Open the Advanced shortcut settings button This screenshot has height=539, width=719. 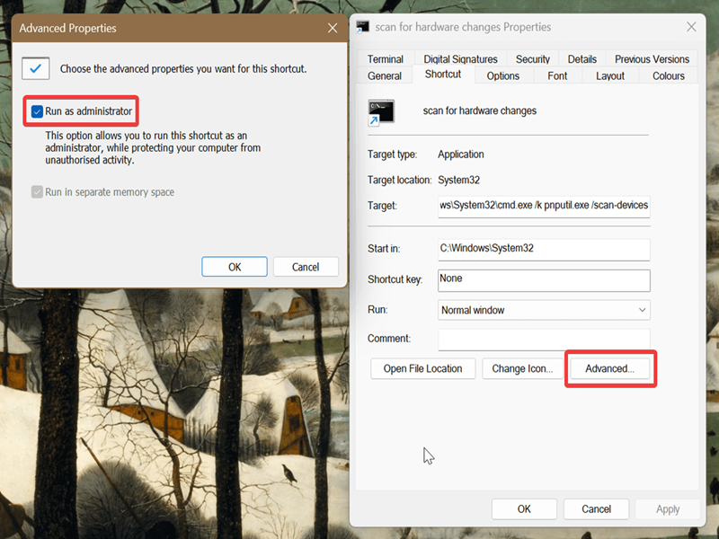point(610,368)
